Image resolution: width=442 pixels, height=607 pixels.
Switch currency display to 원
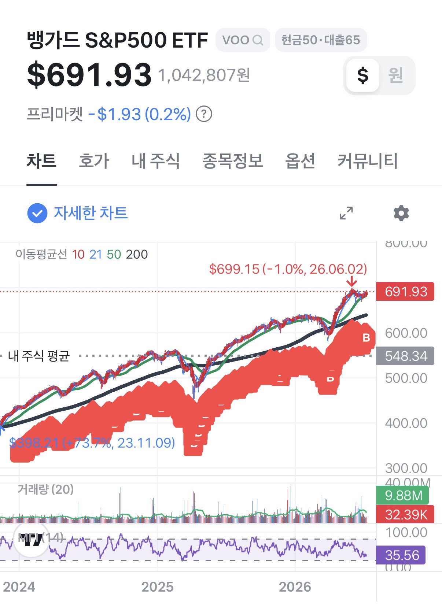point(396,75)
